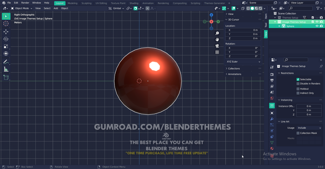Toggle X-ray display button
The image size is (325, 169).
pos(243,8)
